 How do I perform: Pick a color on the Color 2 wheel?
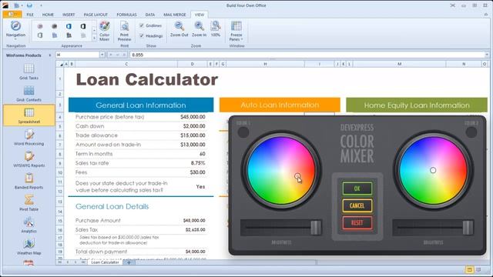pos(433,171)
